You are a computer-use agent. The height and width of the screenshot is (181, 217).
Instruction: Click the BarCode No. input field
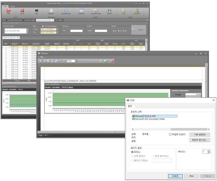point(76,31)
